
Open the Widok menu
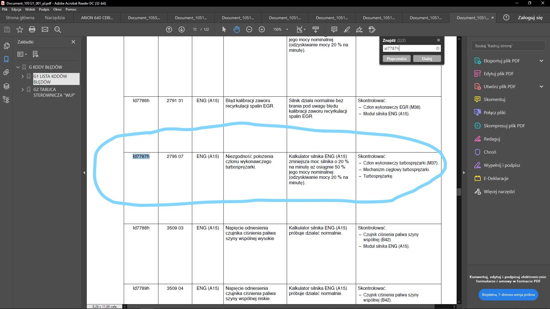30,9
